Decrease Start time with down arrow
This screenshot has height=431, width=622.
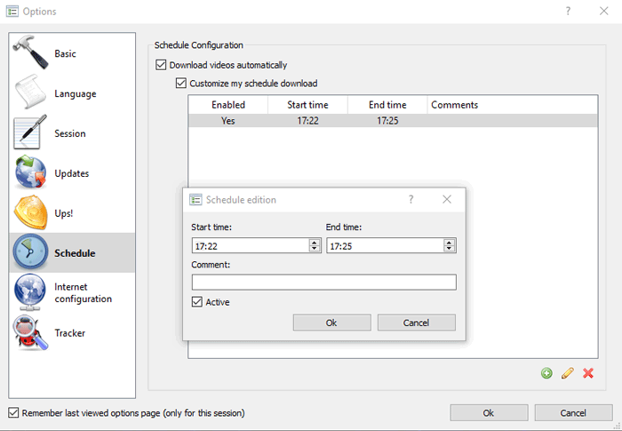point(315,249)
